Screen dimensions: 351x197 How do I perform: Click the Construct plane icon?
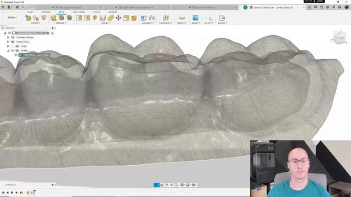[166, 18]
